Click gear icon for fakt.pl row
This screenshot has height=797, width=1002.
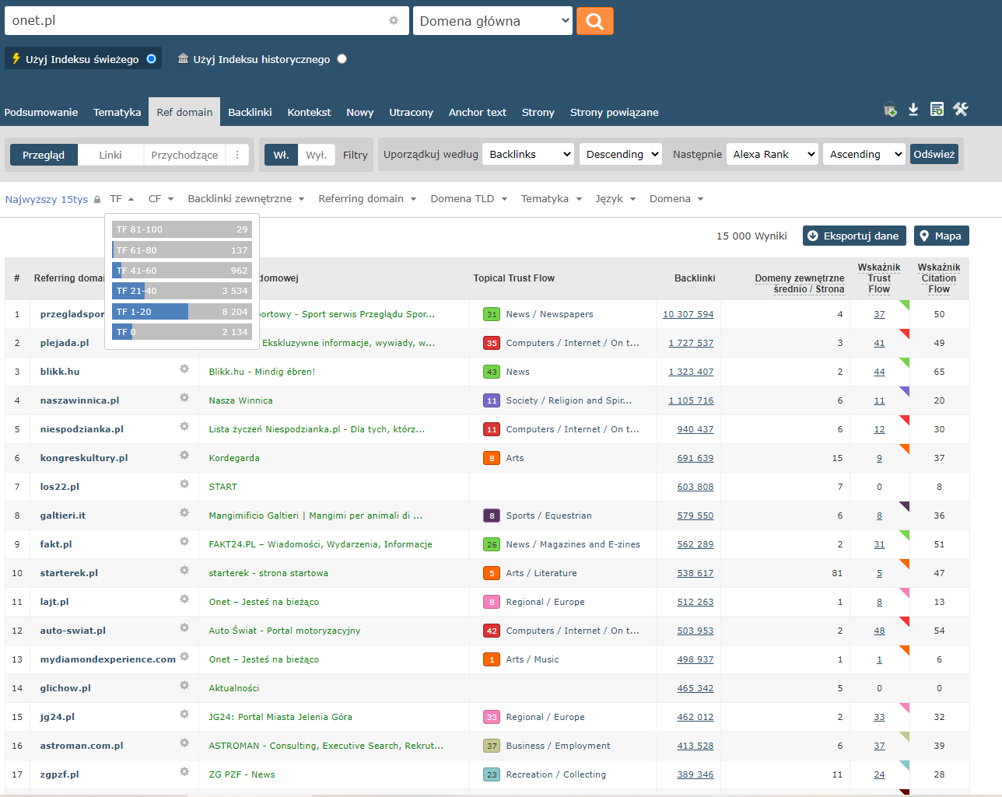pyautogui.click(x=184, y=541)
